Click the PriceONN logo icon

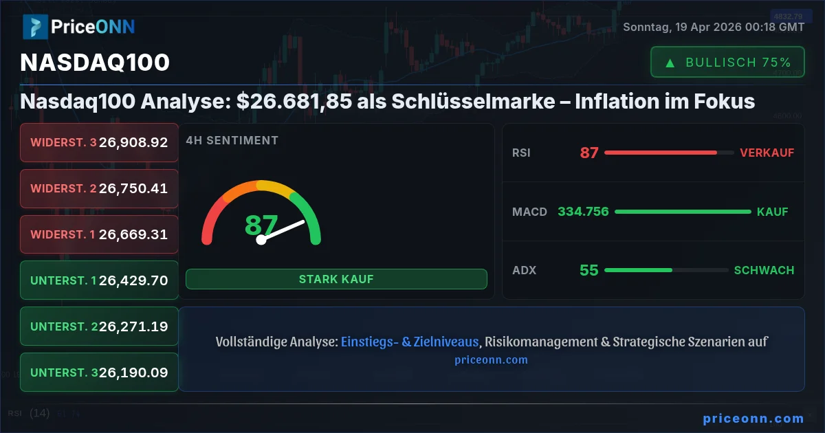click(x=34, y=27)
